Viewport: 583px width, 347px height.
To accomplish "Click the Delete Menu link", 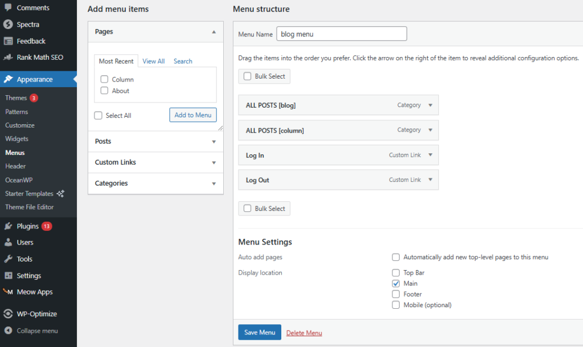I will [304, 333].
